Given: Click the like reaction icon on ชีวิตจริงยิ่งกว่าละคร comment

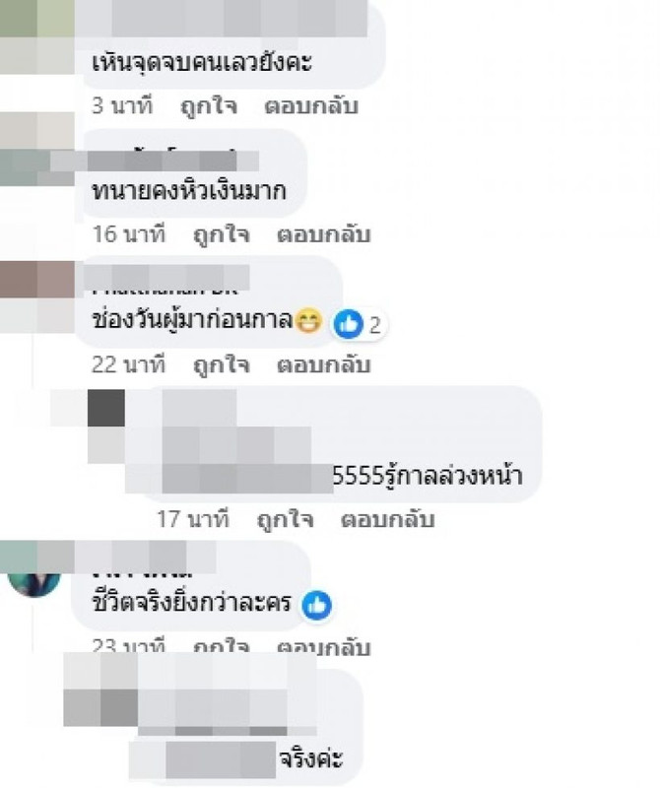Looking at the screenshot, I should pos(316,606).
